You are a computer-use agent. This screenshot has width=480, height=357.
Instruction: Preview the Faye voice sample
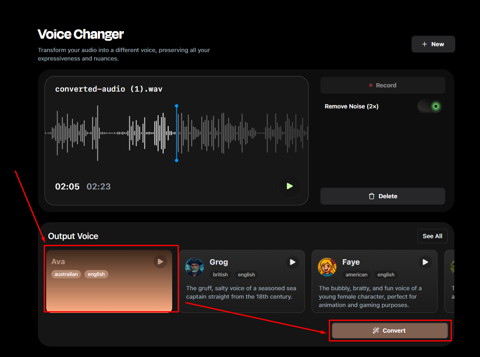[x=425, y=262]
